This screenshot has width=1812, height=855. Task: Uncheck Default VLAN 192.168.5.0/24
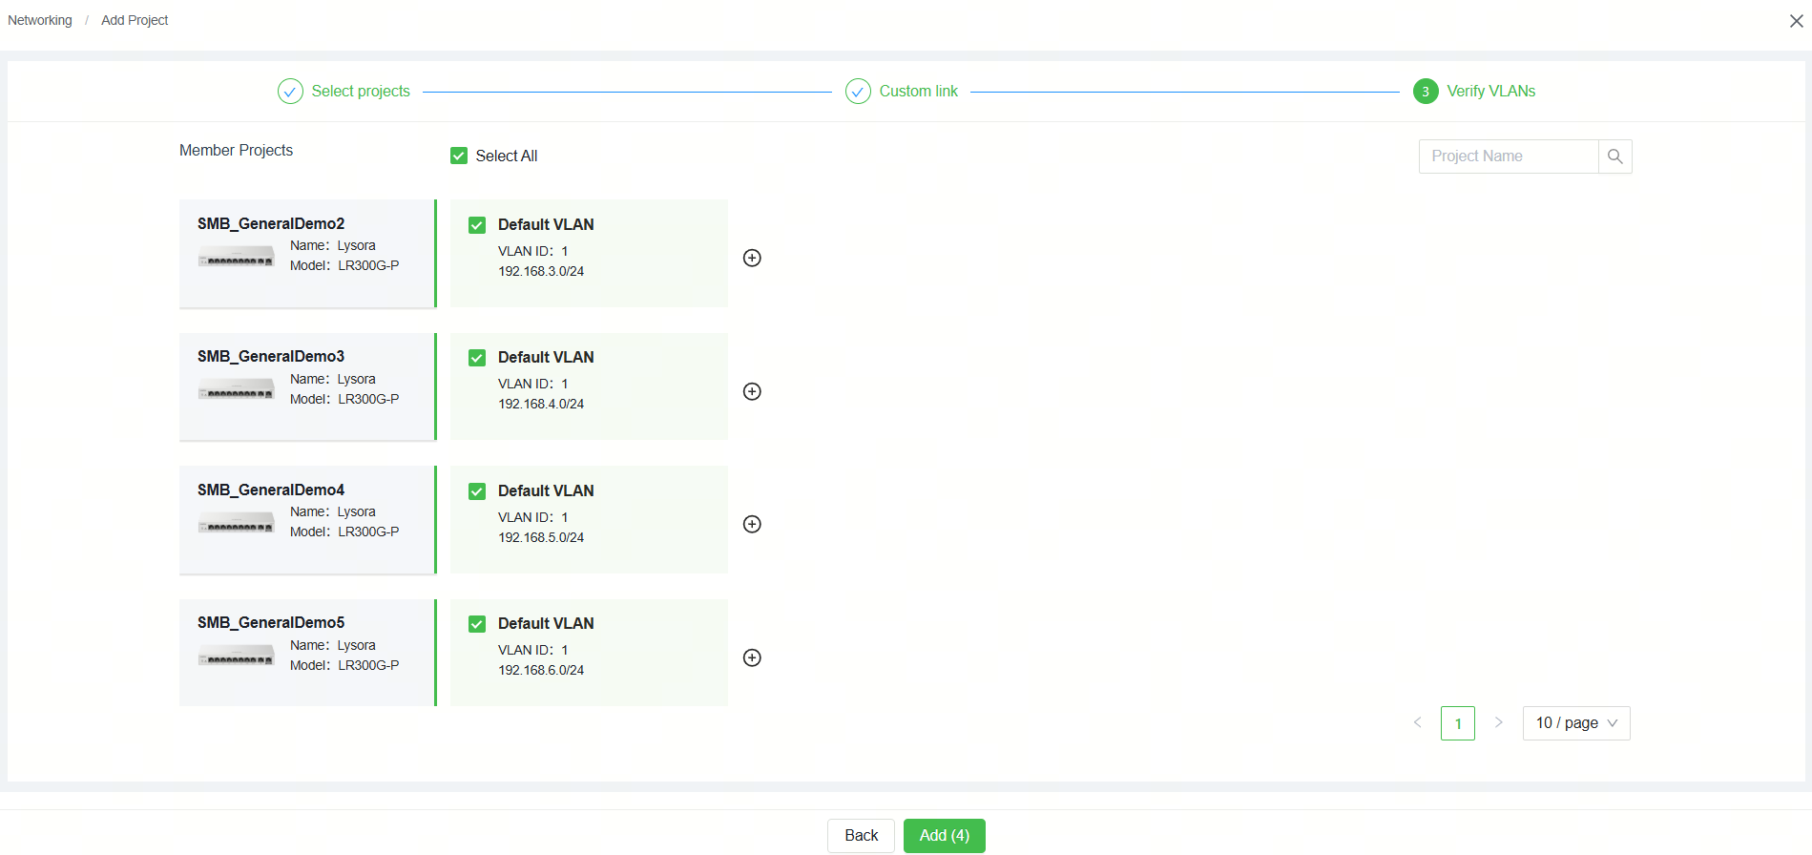477,491
